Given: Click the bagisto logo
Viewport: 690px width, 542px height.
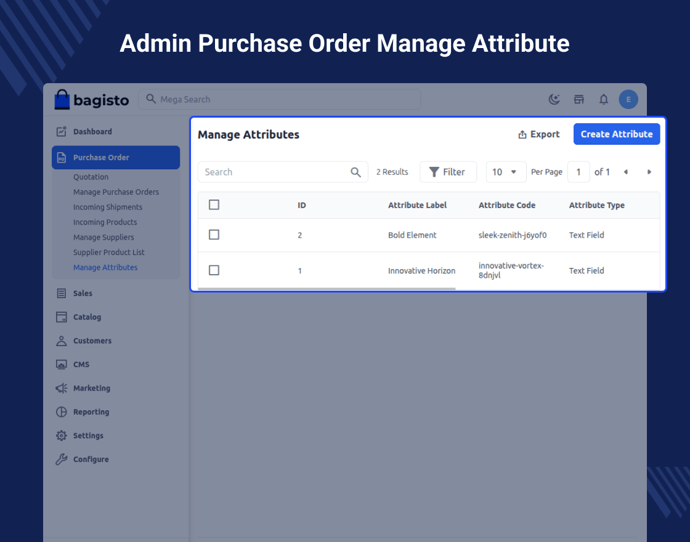Looking at the screenshot, I should 92,100.
